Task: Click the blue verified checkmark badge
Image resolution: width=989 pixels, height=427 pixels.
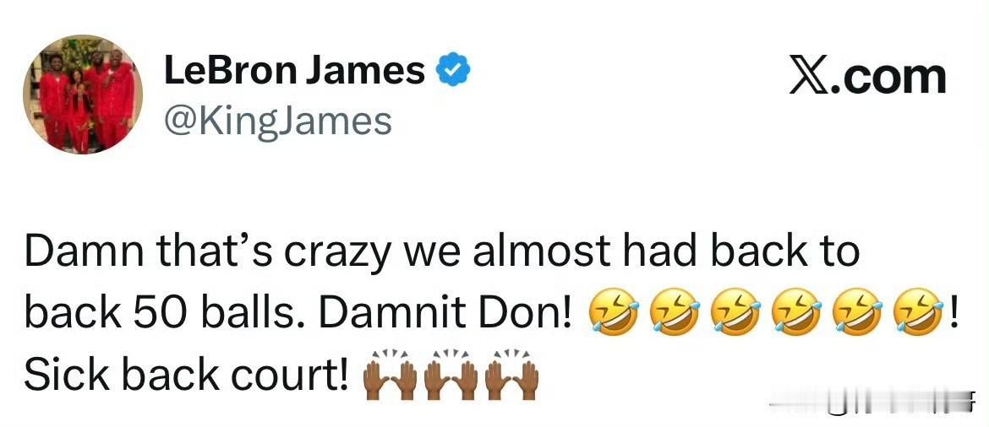Action: (x=453, y=71)
